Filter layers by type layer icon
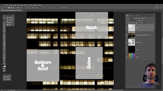The image size is (163, 91). (x=139, y=18)
